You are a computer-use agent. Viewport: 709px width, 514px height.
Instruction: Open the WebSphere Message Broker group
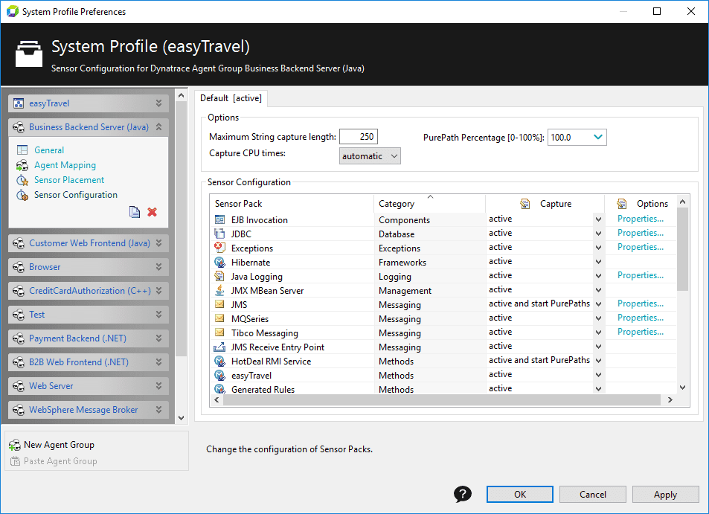tap(89, 410)
